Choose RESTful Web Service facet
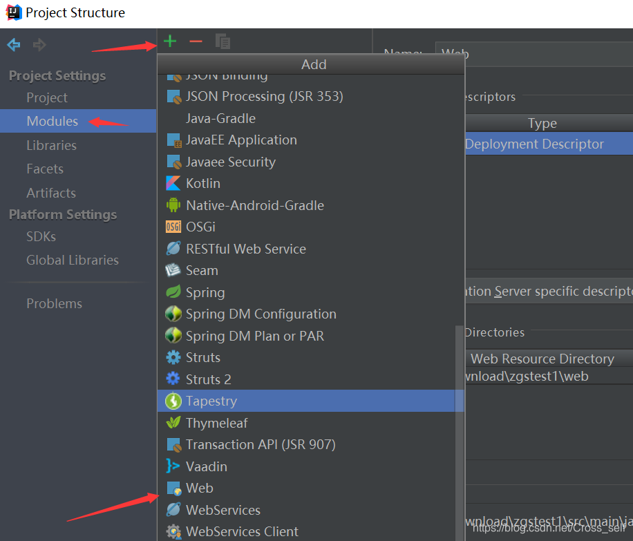633x541 pixels. coord(311,249)
